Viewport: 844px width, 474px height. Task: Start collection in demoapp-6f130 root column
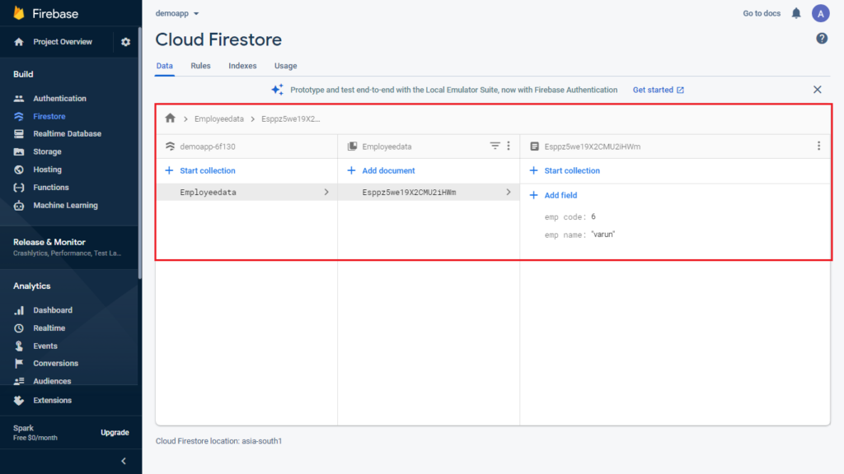199,170
